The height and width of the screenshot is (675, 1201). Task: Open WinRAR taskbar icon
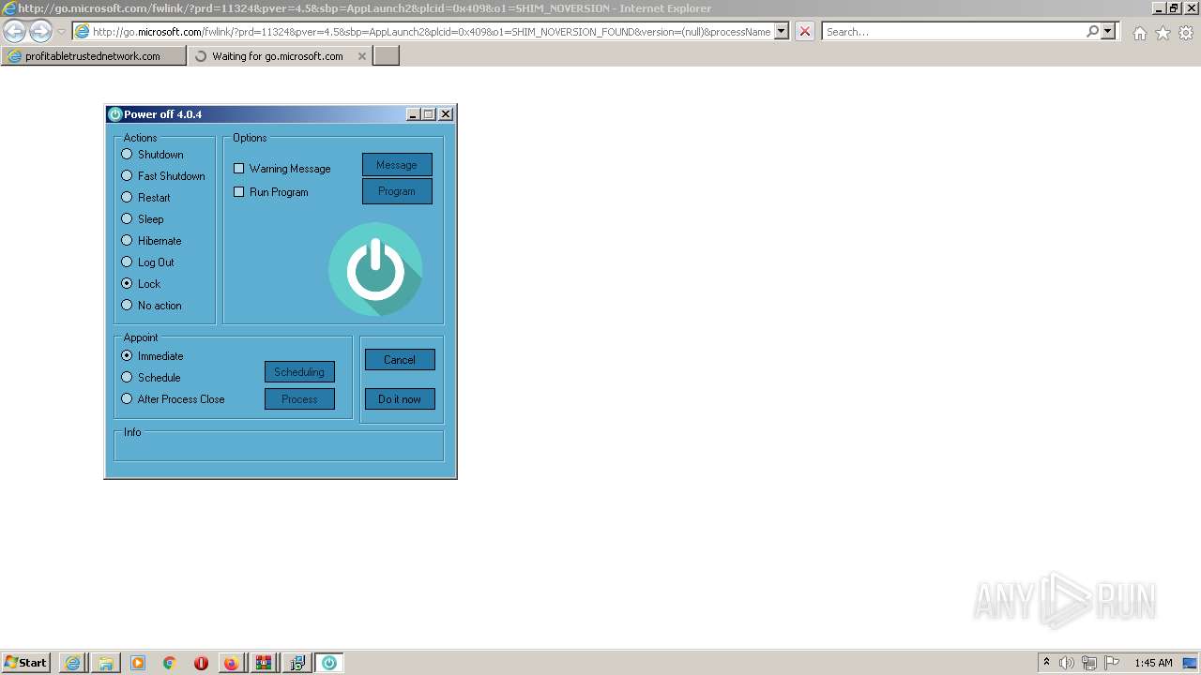264,663
